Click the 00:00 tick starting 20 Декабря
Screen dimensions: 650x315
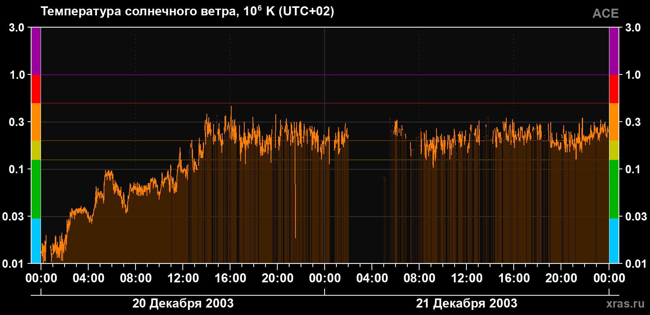click(41, 278)
